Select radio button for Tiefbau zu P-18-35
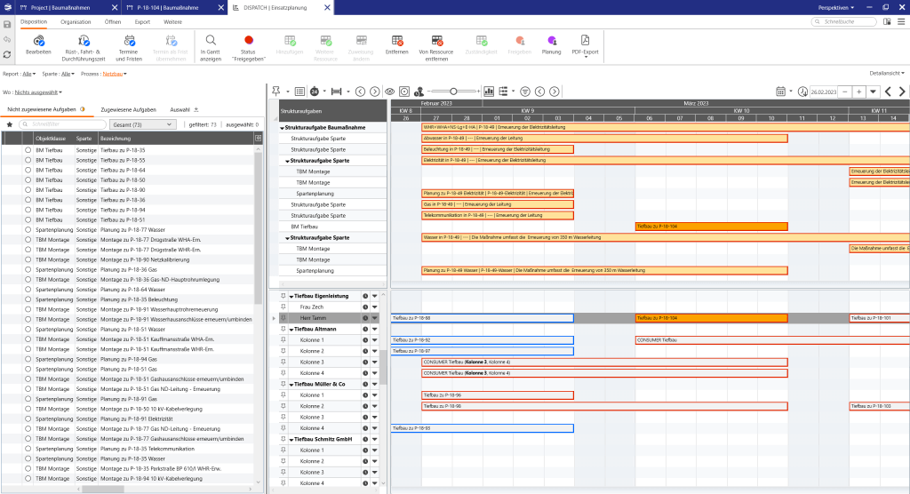The width and height of the screenshot is (910, 494). coord(28,150)
